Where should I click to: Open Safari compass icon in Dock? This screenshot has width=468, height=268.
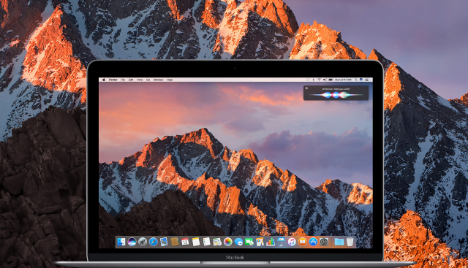click(153, 242)
